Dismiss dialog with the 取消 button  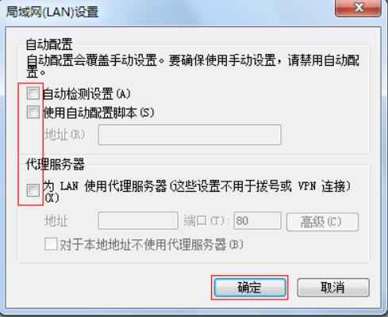click(x=333, y=288)
